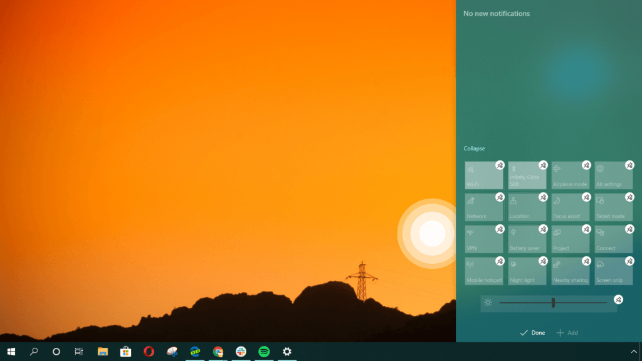Open Connect to wireless display
642x361 pixels.
(613, 239)
